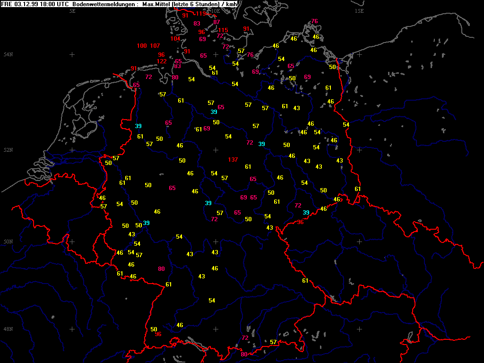Click the 52N latitude label
The image size is (484, 363).
point(8,150)
